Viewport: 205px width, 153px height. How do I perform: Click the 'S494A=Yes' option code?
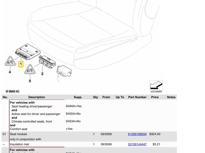(74, 106)
